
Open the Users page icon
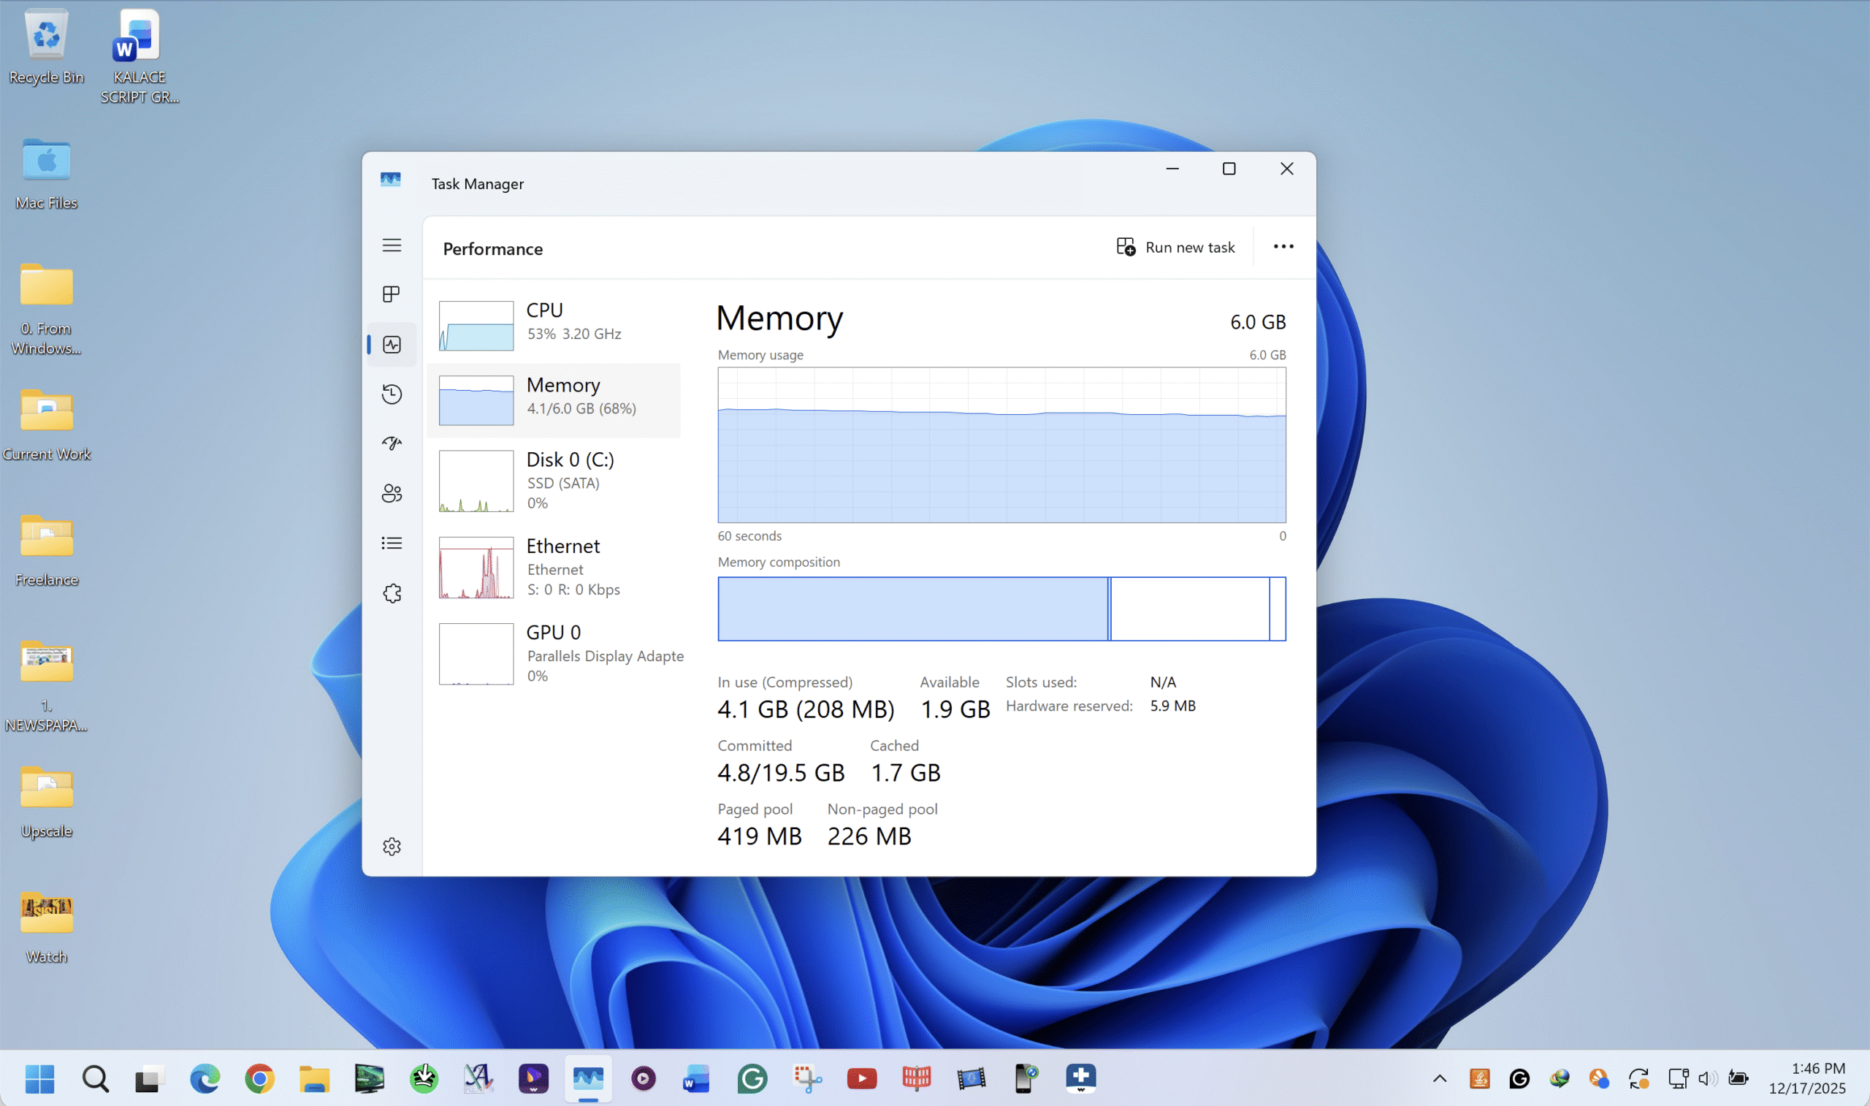tap(392, 493)
